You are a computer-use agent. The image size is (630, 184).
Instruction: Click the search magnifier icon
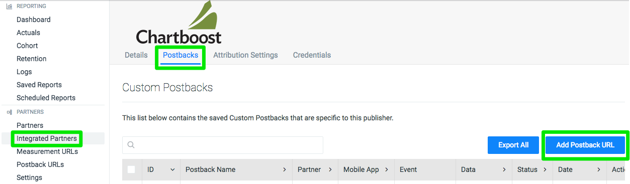pos(131,145)
